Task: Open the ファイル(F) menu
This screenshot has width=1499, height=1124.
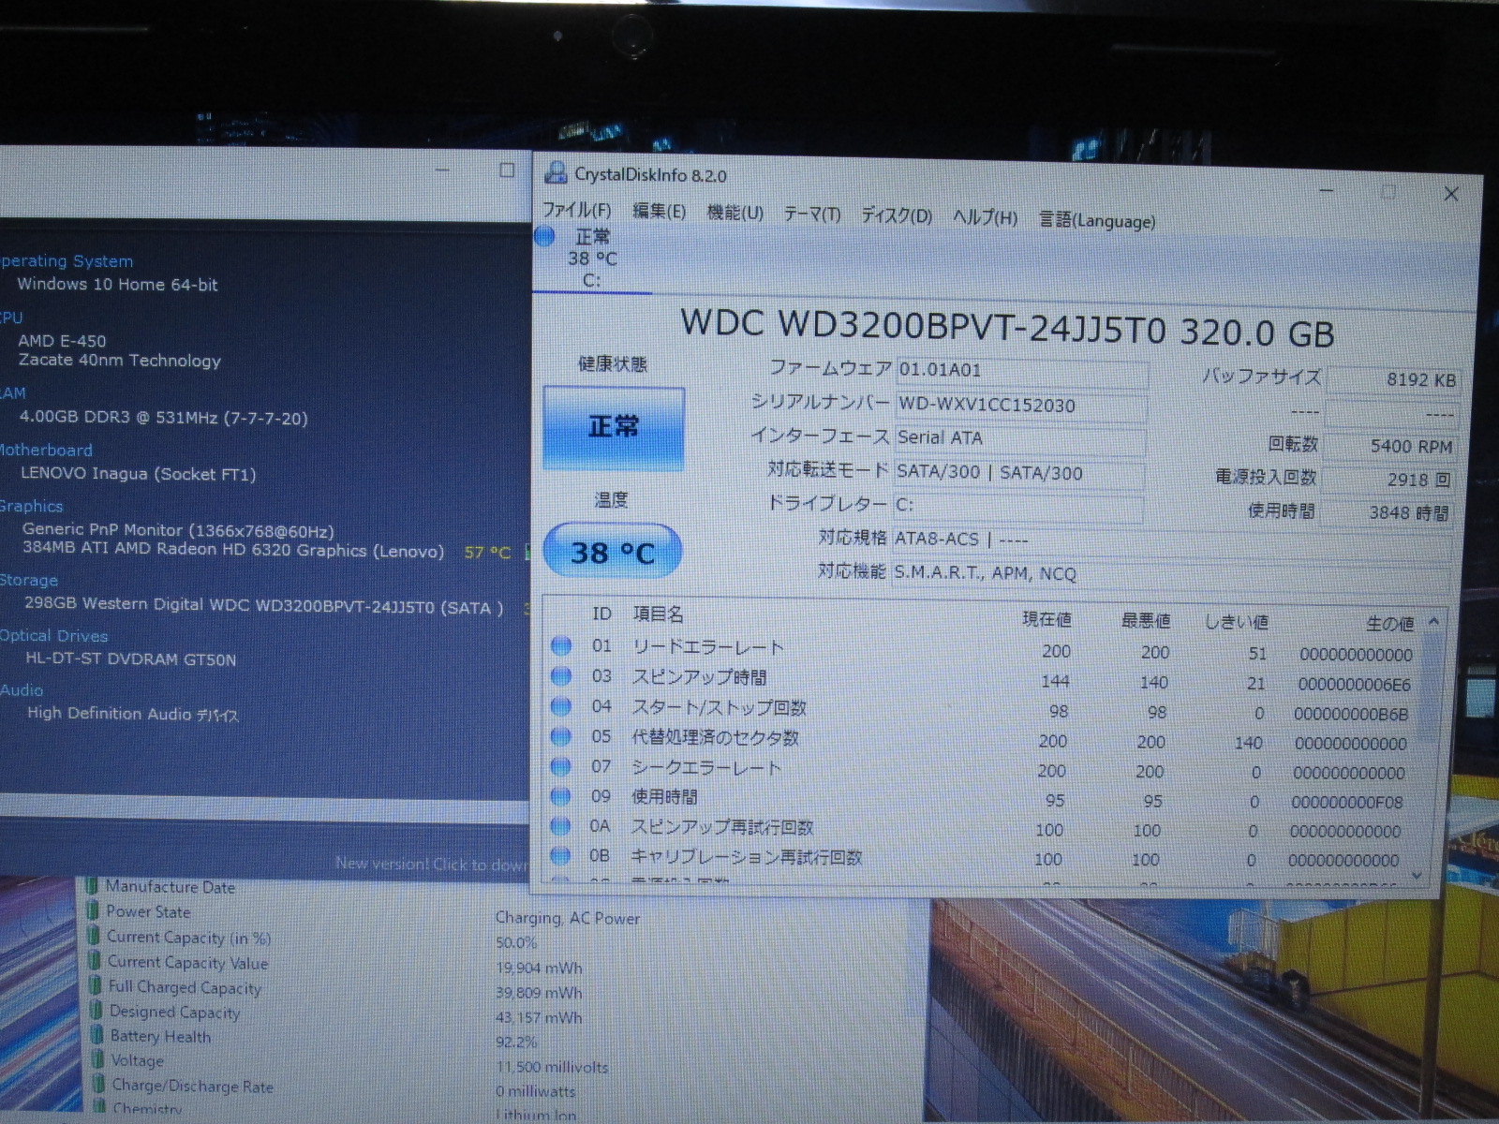Action: [576, 210]
